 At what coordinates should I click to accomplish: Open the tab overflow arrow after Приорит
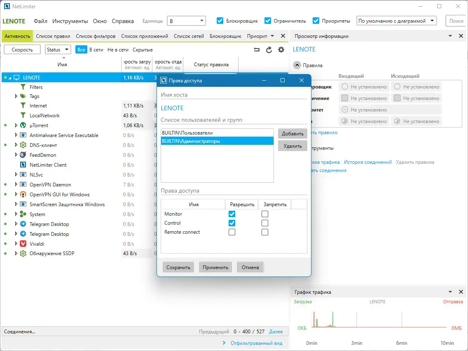(x=272, y=36)
